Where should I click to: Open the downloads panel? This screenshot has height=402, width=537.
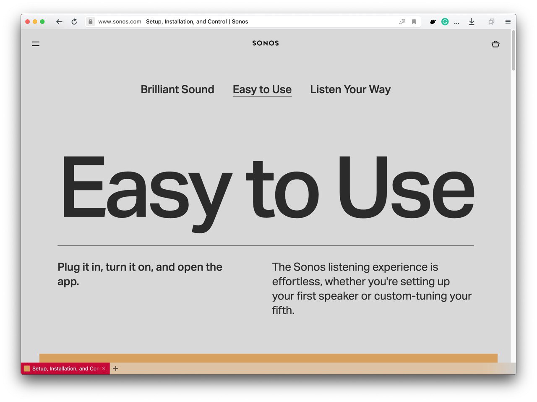tap(472, 21)
